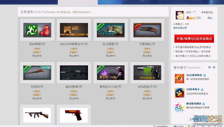Open the 20%经验卡 item image

pos(147,73)
